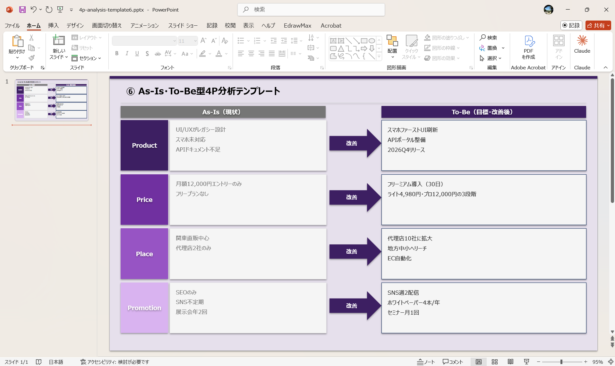Image resolution: width=615 pixels, height=366 pixels.
Task: Toggle left text alignment
Action: pyautogui.click(x=241, y=54)
